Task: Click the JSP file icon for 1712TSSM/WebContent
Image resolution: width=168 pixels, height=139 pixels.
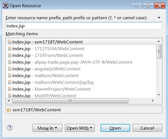Action: click(10, 48)
